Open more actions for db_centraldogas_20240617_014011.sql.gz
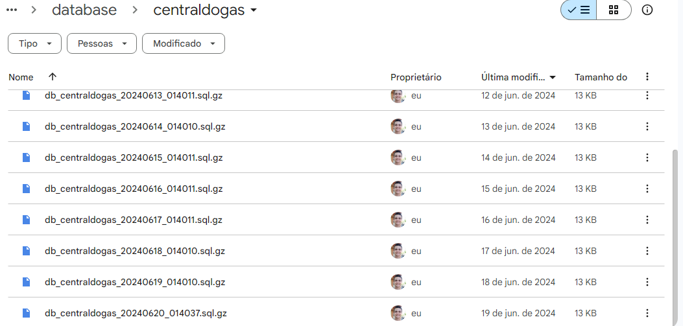This screenshot has height=326, width=683. (x=647, y=220)
